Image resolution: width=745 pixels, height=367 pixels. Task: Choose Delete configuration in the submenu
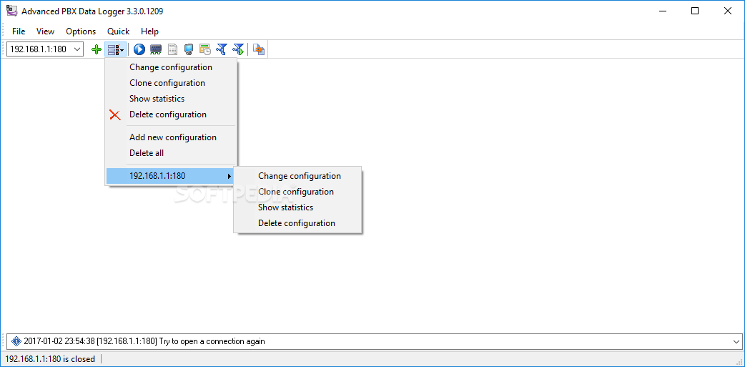[x=300, y=223]
